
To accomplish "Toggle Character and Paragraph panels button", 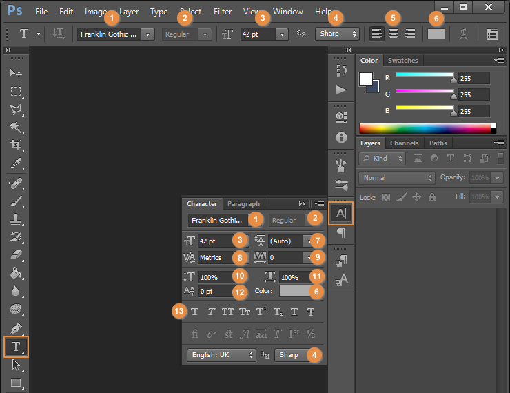I will point(491,34).
